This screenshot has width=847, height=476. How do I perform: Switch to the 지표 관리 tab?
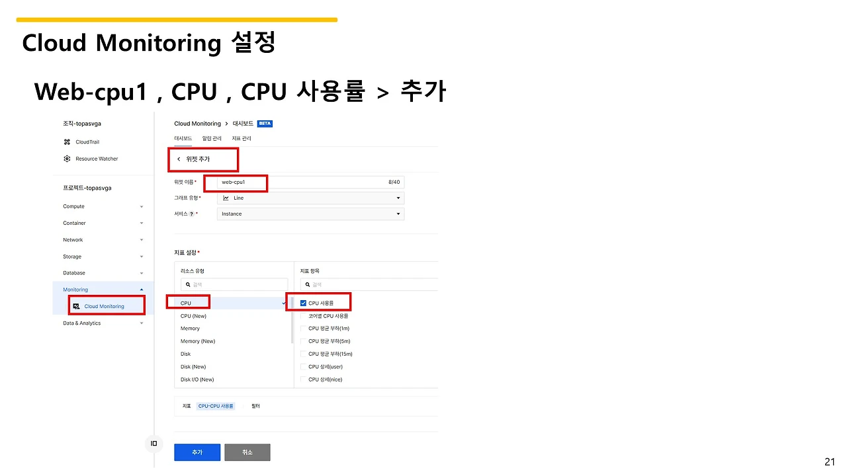[241, 138]
